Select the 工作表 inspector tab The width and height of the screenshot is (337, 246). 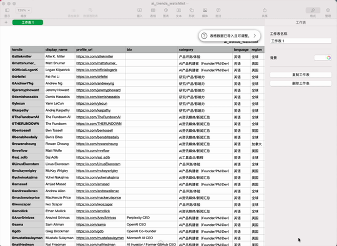(301, 22)
